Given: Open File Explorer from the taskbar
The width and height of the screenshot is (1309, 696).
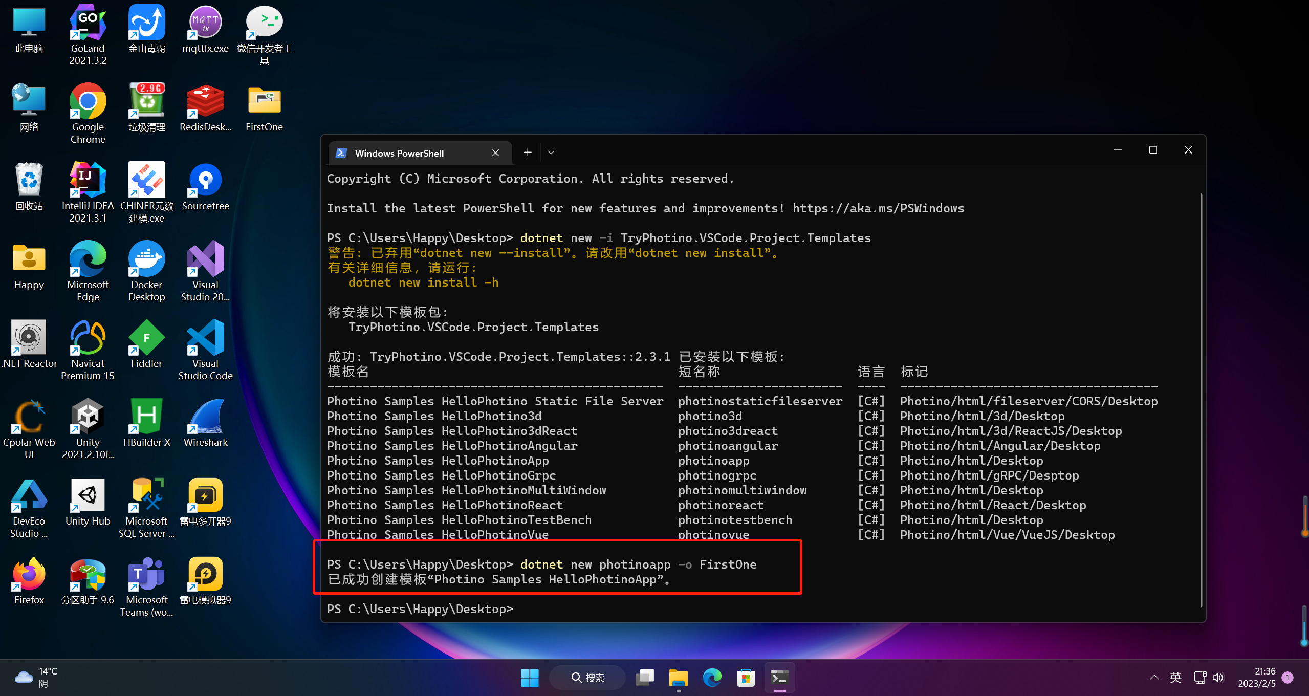Looking at the screenshot, I should pos(678,678).
